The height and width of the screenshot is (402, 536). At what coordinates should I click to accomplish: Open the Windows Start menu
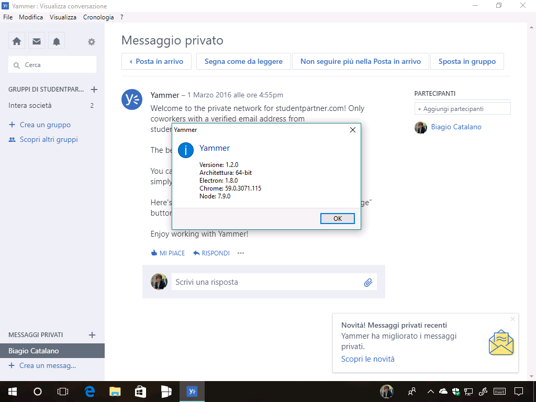[13, 392]
